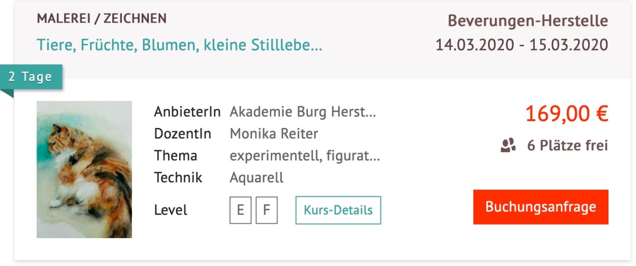Click the AnbieterIn label
636x266 pixels.
187,112
